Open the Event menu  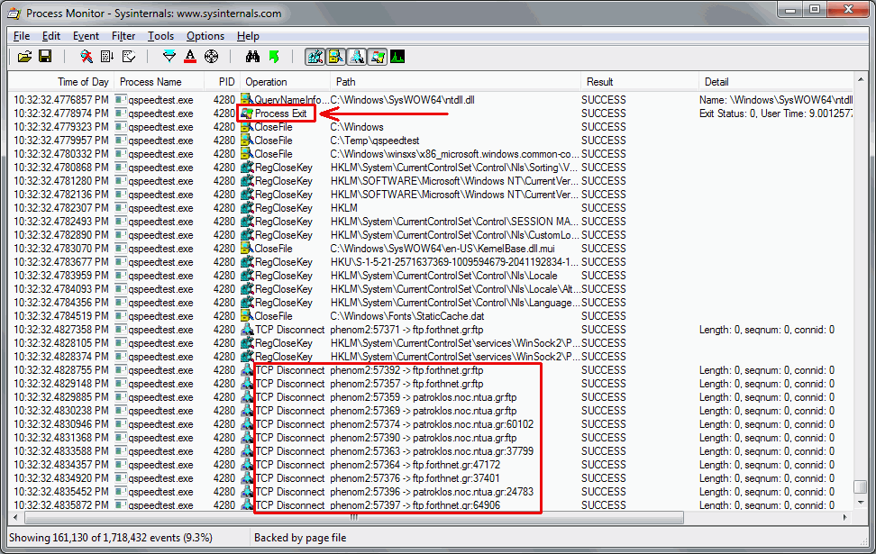(86, 36)
